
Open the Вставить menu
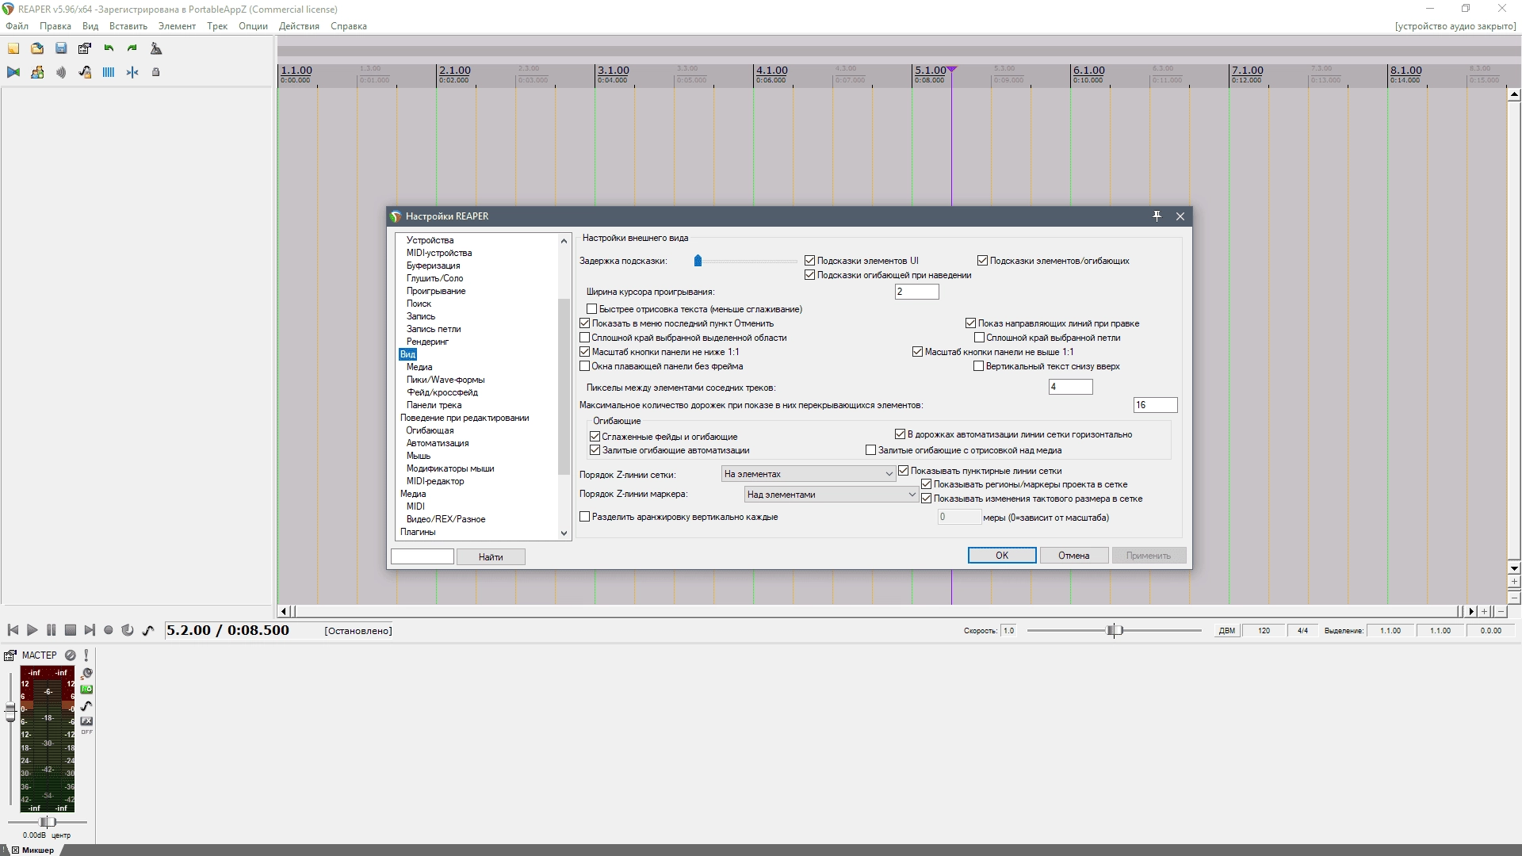pyautogui.click(x=128, y=26)
